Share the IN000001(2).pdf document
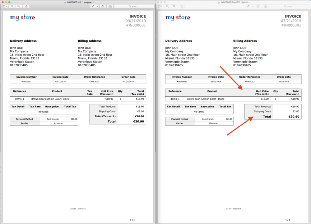 182,6
